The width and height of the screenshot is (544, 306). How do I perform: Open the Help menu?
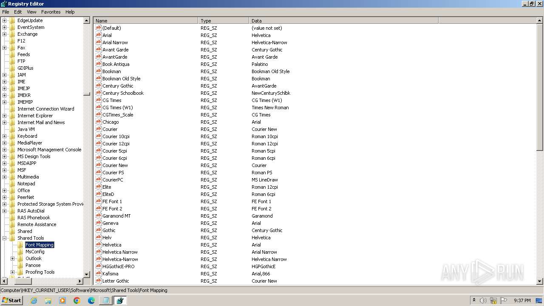[70, 12]
